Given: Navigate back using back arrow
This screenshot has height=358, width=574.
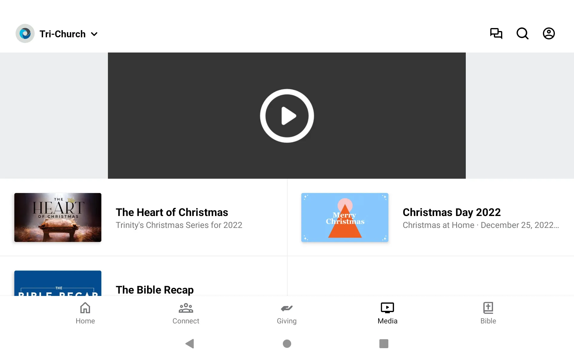Looking at the screenshot, I should pos(190,344).
